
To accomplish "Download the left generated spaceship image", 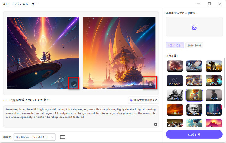I will [74, 84].
